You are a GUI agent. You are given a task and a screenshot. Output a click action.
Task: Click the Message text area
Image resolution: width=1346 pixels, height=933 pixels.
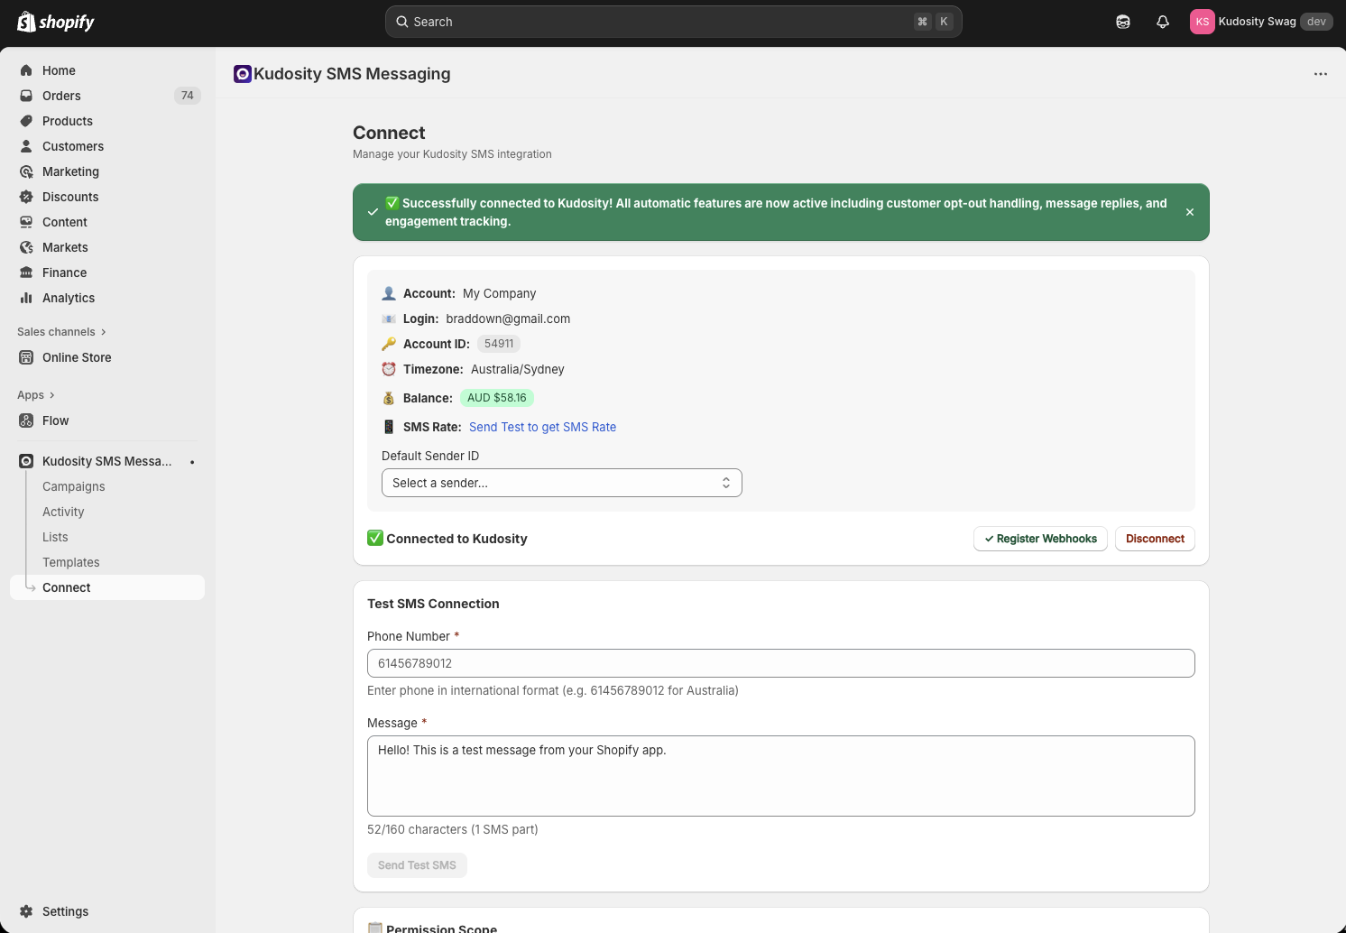tap(781, 776)
